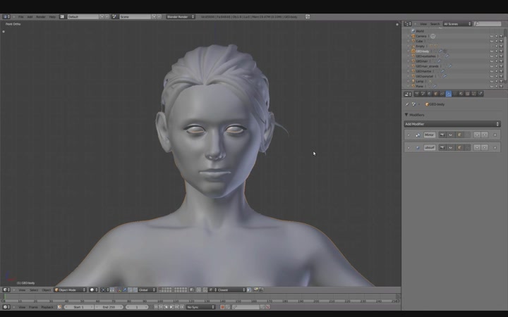
Task: Select the Lamp object in outliner
Action: pos(419,81)
